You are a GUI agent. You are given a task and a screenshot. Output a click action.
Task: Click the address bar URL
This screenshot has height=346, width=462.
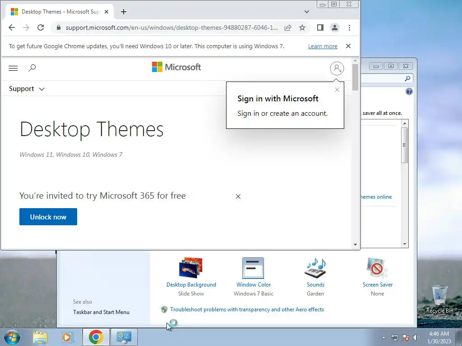pyautogui.click(x=171, y=27)
